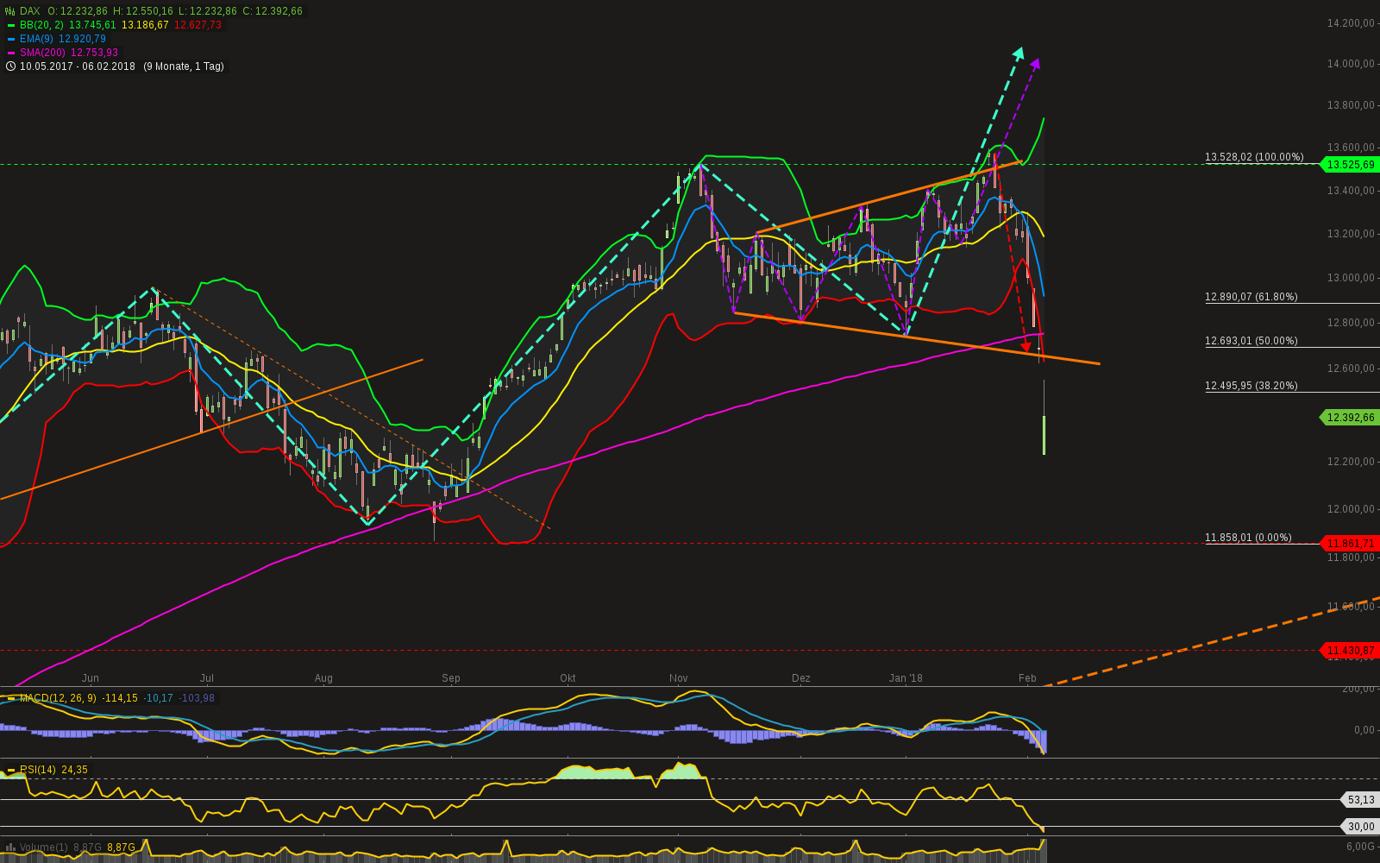The image size is (1380, 863).
Task: Click the Jan '18 label on the time axis
Action: pyautogui.click(x=906, y=678)
